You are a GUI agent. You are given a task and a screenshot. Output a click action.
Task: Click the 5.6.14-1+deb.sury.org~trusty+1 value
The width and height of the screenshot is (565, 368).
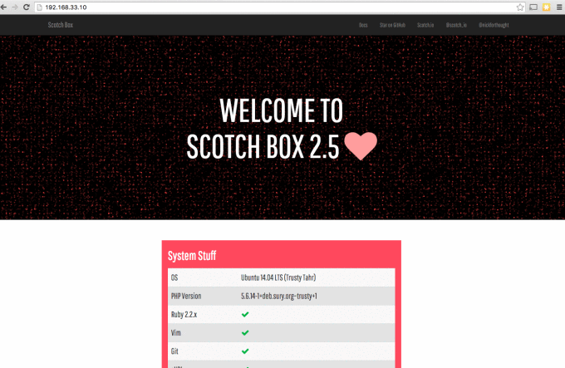point(279,296)
